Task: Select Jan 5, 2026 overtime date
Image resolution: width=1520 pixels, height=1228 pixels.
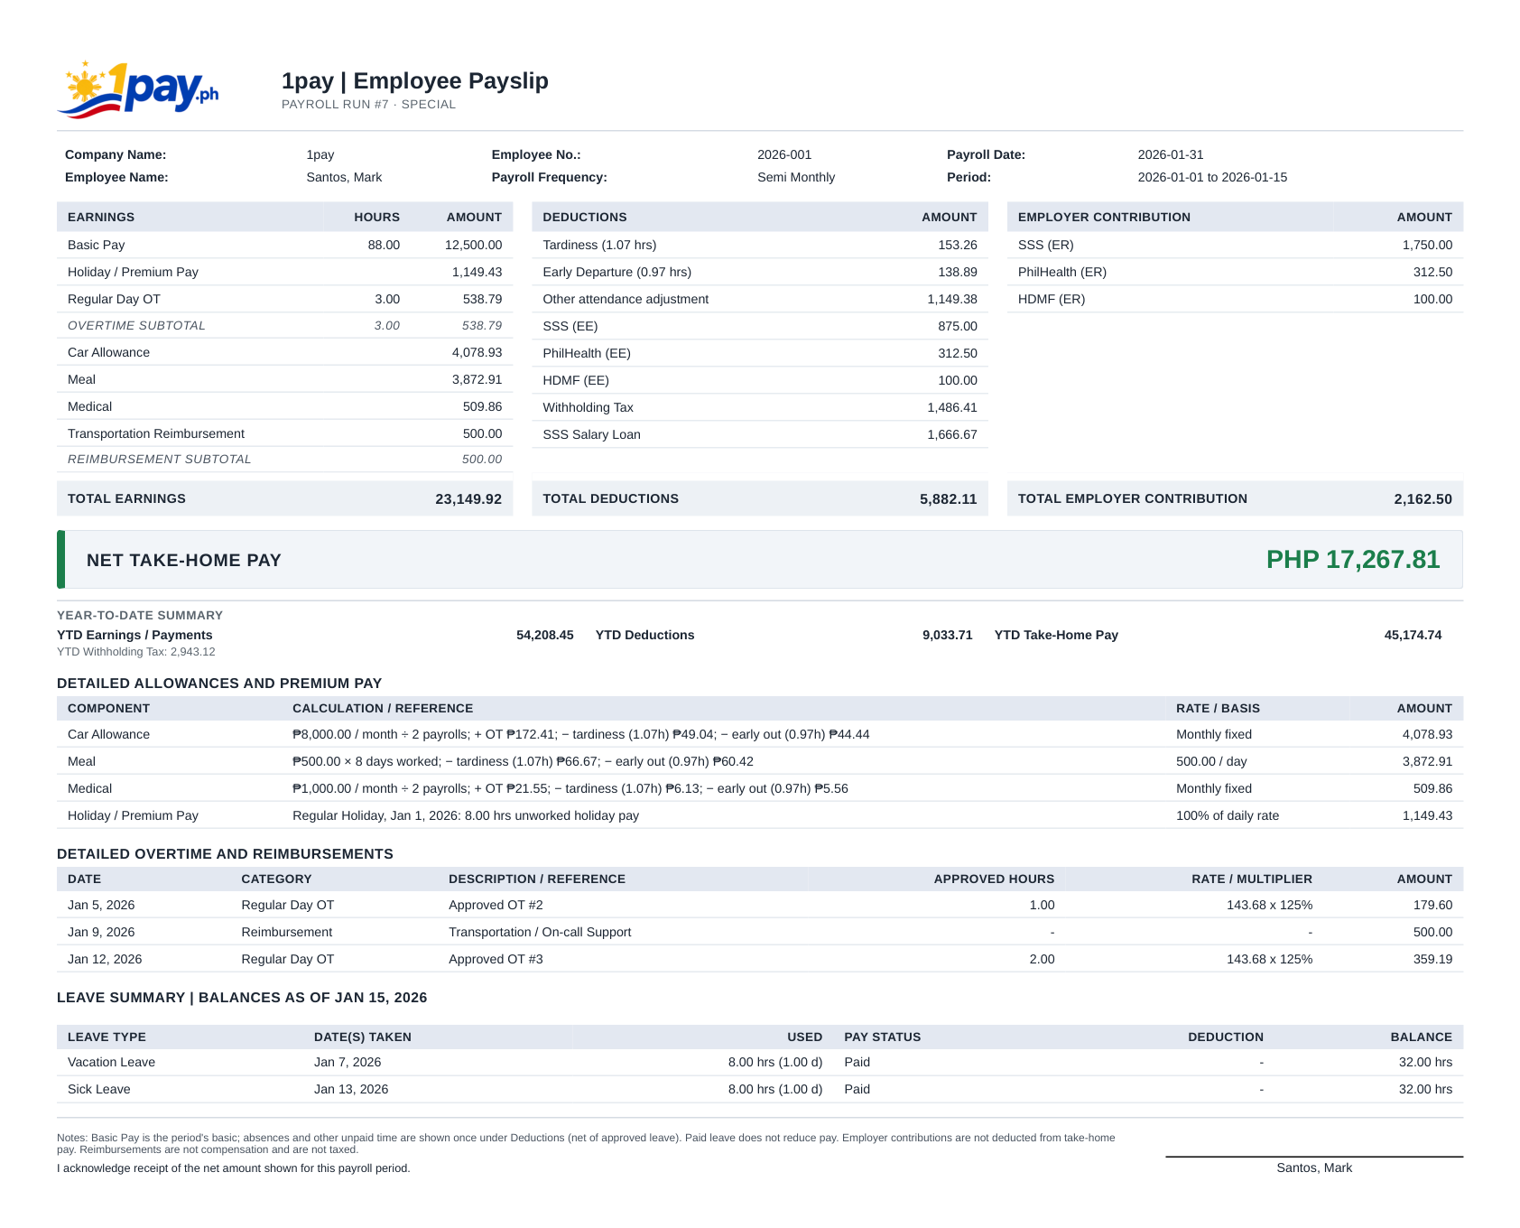Action: [101, 905]
